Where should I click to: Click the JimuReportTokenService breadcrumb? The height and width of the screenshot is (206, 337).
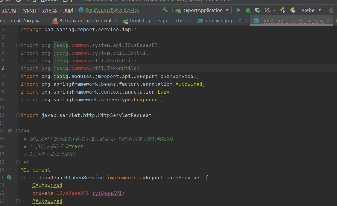(112, 10)
